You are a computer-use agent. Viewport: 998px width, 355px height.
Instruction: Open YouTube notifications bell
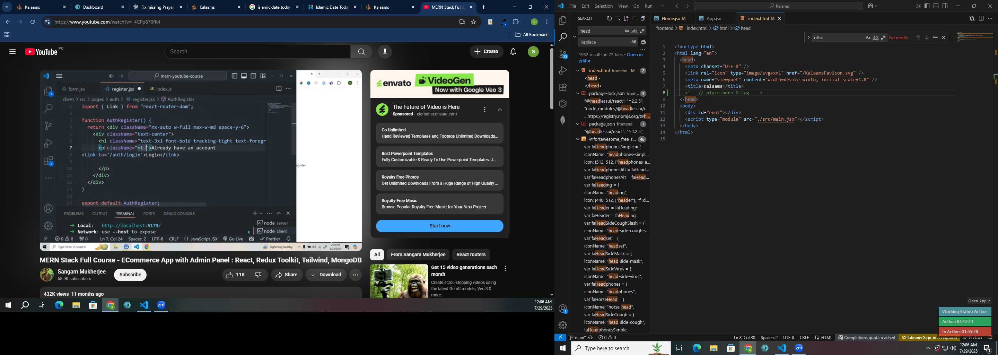coord(513,52)
